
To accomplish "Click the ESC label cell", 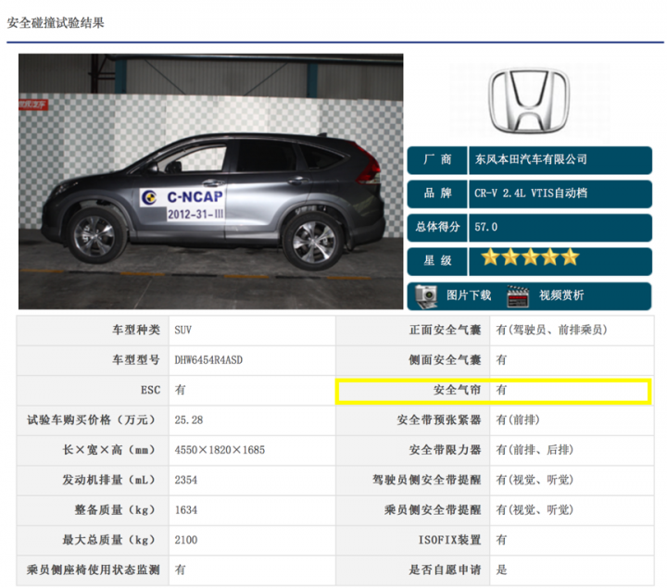I will [93, 390].
